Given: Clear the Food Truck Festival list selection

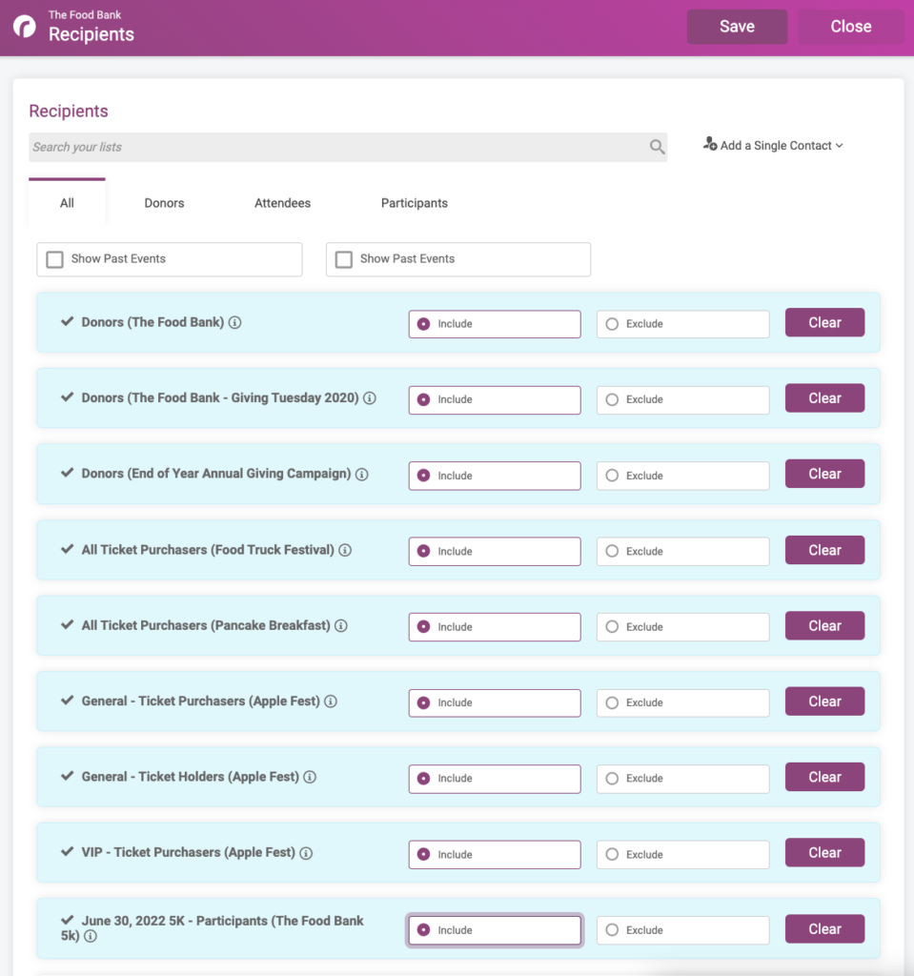Looking at the screenshot, I should pyautogui.click(x=824, y=550).
